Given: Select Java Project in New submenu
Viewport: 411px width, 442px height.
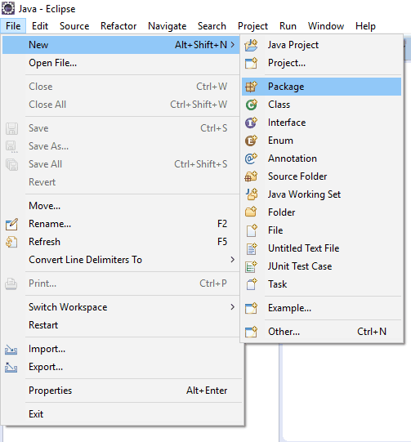Looking at the screenshot, I should point(321,45).
